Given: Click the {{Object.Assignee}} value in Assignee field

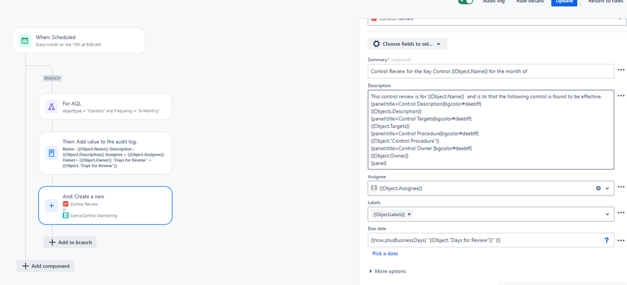Looking at the screenshot, I should 400,189.
